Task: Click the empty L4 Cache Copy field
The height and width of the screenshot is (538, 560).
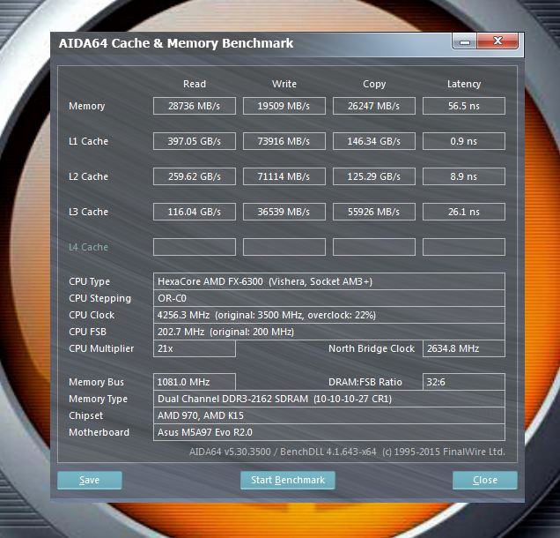Action: coord(374,247)
